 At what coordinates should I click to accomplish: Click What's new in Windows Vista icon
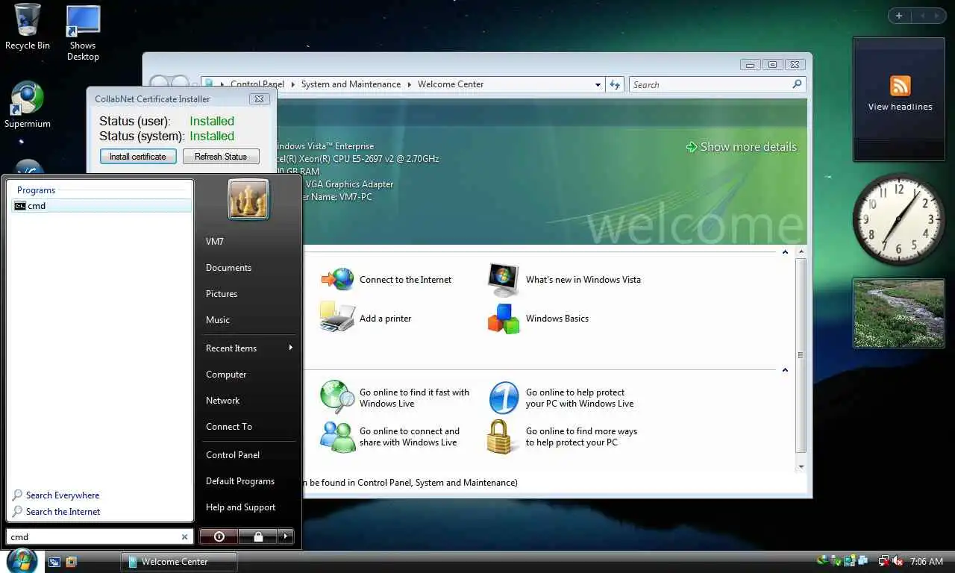504,280
